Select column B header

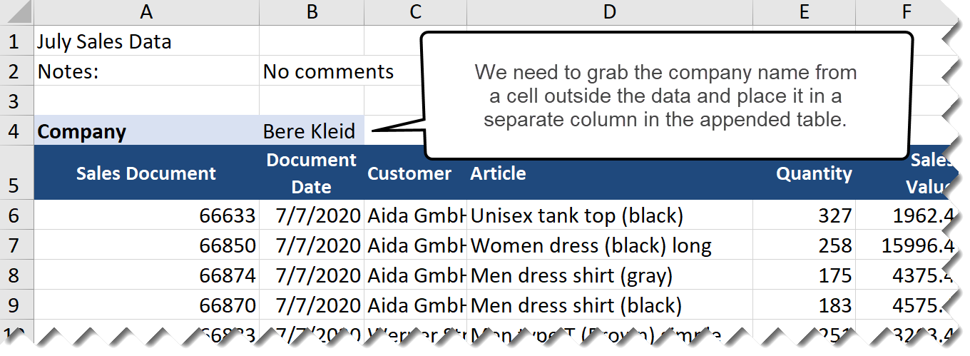click(x=312, y=11)
